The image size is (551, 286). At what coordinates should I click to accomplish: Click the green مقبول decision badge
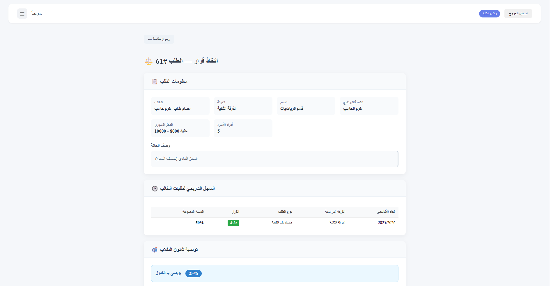pyautogui.click(x=233, y=223)
